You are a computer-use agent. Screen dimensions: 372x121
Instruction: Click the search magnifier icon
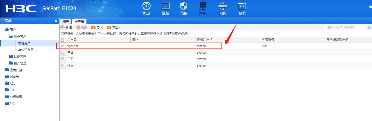(x=369, y=27)
